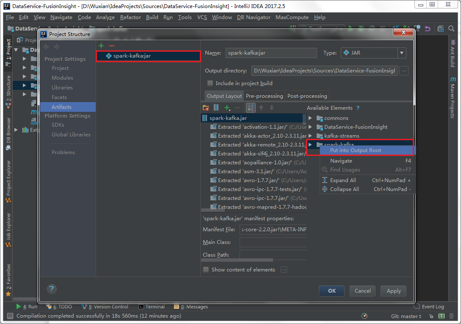Click Search Everywhere magnifier icon
The height and width of the screenshot is (324, 461).
[451, 28]
